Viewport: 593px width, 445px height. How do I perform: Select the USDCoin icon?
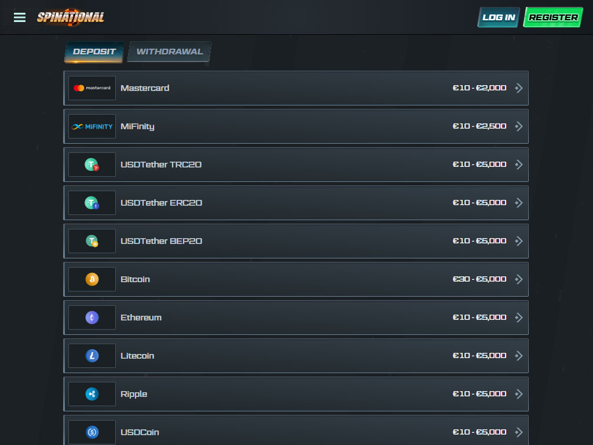[92, 432]
